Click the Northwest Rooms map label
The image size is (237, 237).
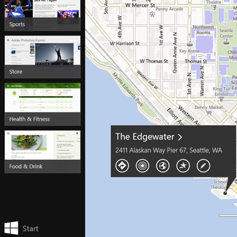click(203, 30)
